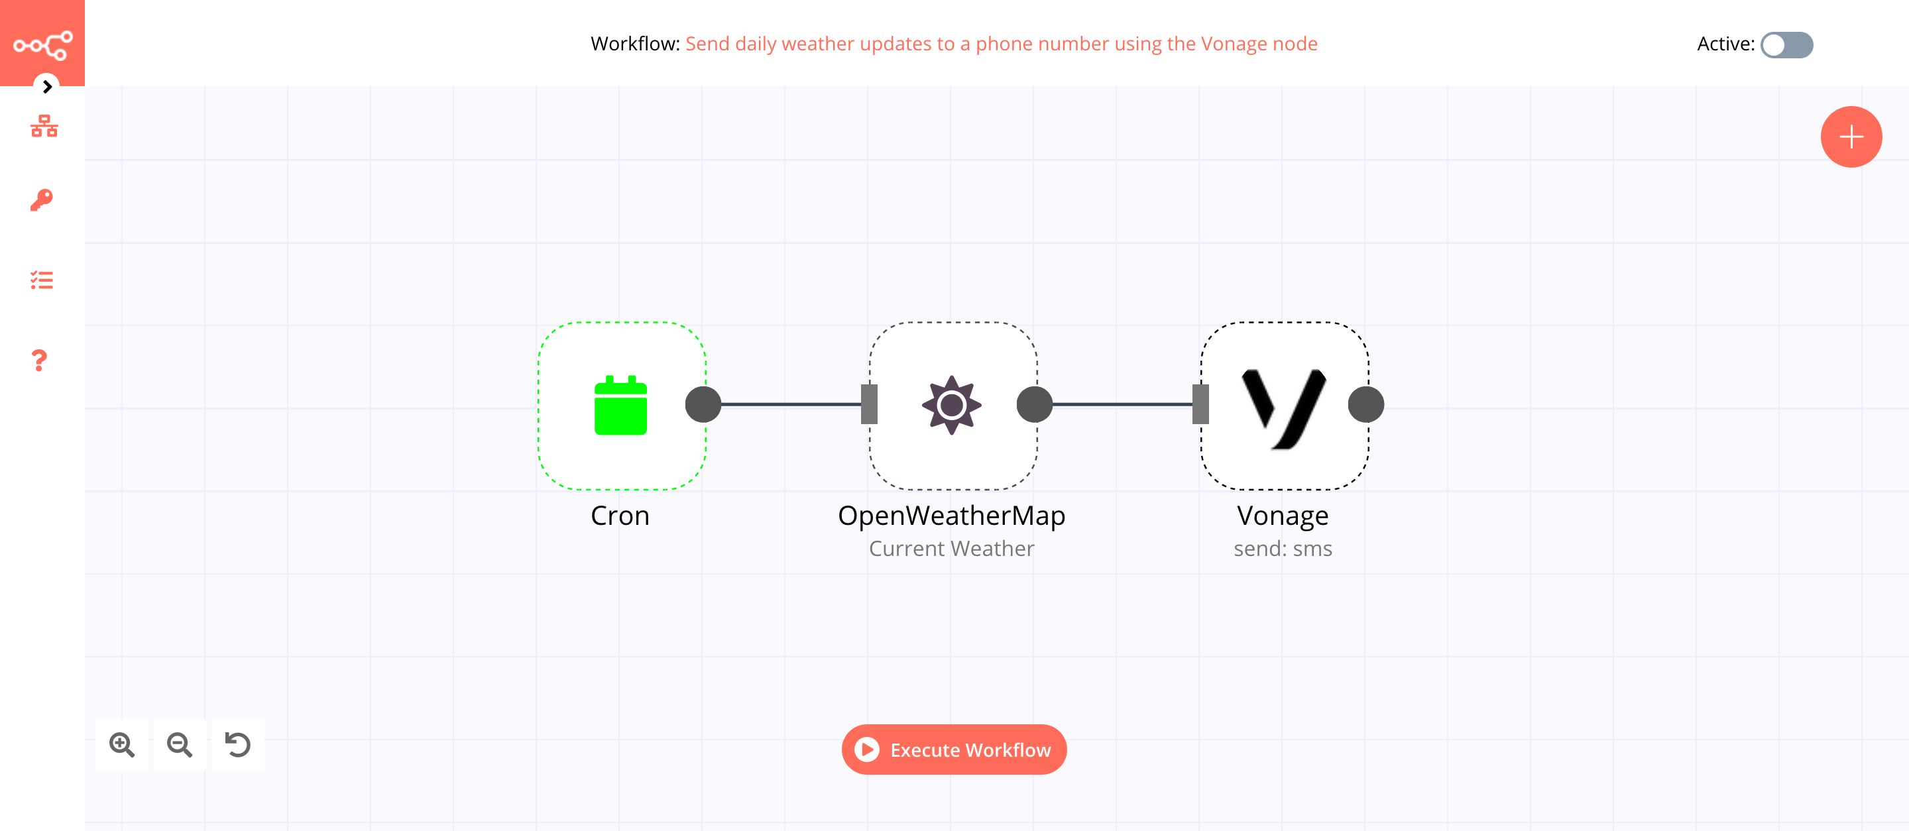The width and height of the screenshot is (1909, 831).
Task: Select the zoom-in magnifier control
Action: (x=122, y=742)
